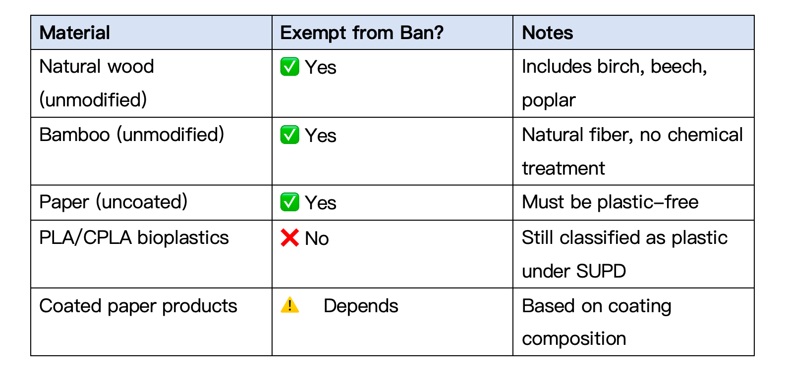
Task: Click the Natural wood (unmodified) cell
Action: (x=97, y=83)
